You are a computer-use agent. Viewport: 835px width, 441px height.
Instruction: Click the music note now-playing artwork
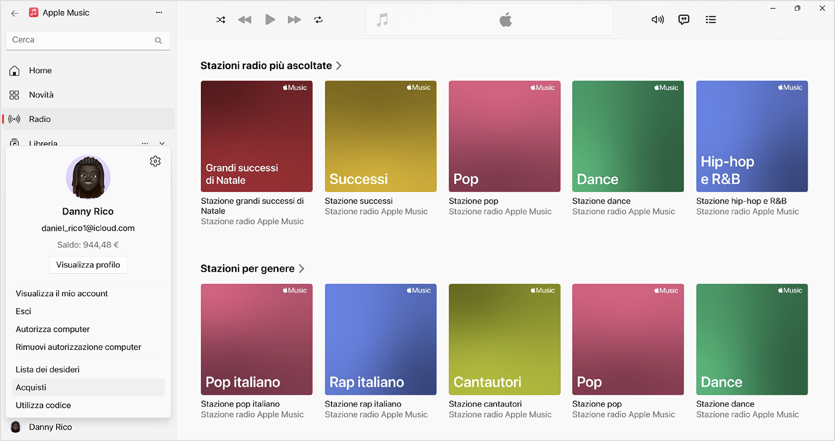point(382,20)
